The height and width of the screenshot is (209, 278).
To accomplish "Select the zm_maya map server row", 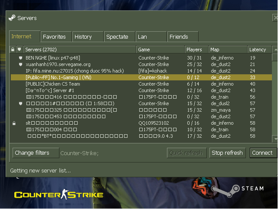I will tap(141, 110).
